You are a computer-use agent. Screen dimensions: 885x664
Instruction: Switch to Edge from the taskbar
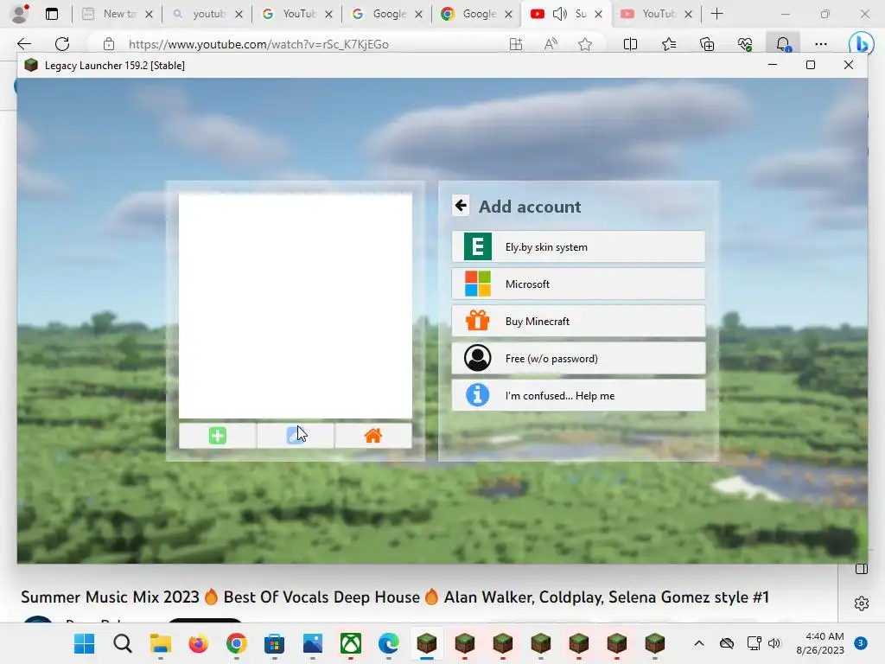click(x=389, y=643)
